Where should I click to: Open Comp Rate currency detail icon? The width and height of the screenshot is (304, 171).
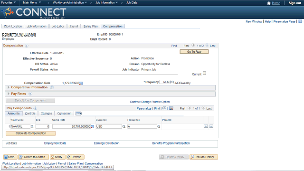click(x=93, y=127)
